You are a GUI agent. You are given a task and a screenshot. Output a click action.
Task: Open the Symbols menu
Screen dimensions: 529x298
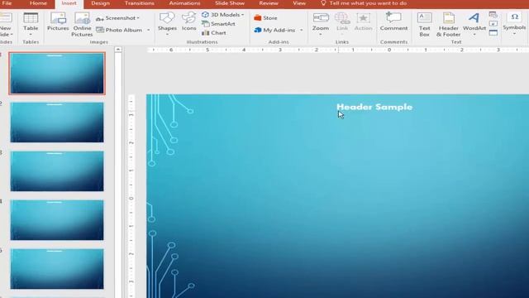[x=514, y=24]
